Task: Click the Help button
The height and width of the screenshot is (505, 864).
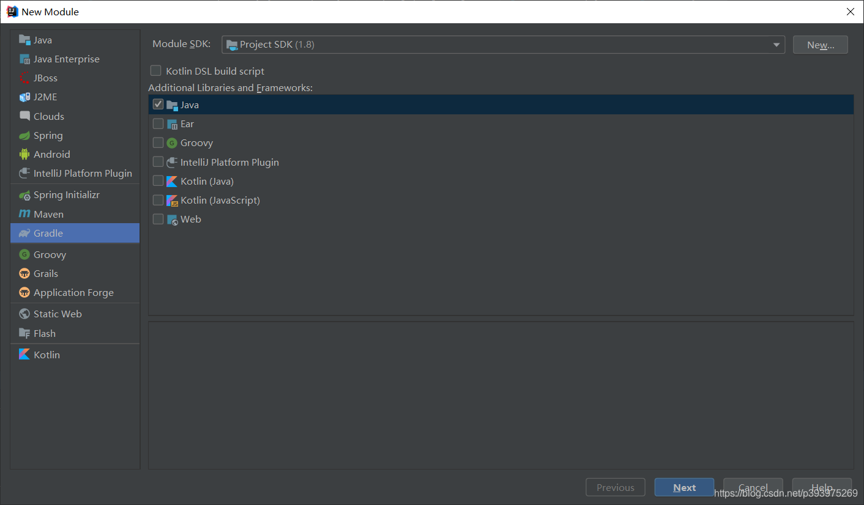Action: (822, 487)
